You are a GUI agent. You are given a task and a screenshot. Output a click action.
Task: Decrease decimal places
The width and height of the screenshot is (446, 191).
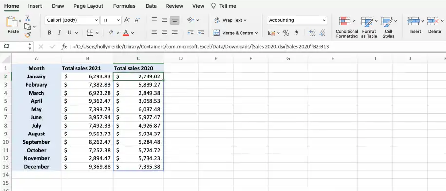pos(322,33)
